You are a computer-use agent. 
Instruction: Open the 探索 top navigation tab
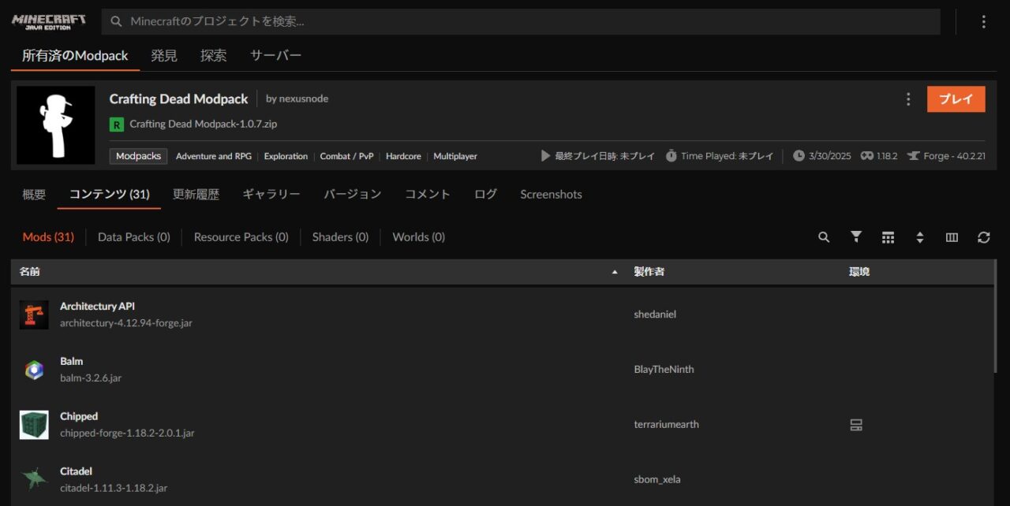tap(213, 56)
